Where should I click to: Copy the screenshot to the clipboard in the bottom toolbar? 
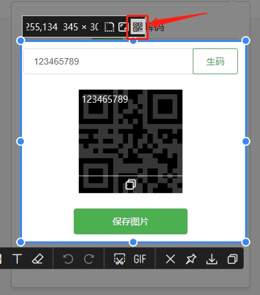[232, 259]
